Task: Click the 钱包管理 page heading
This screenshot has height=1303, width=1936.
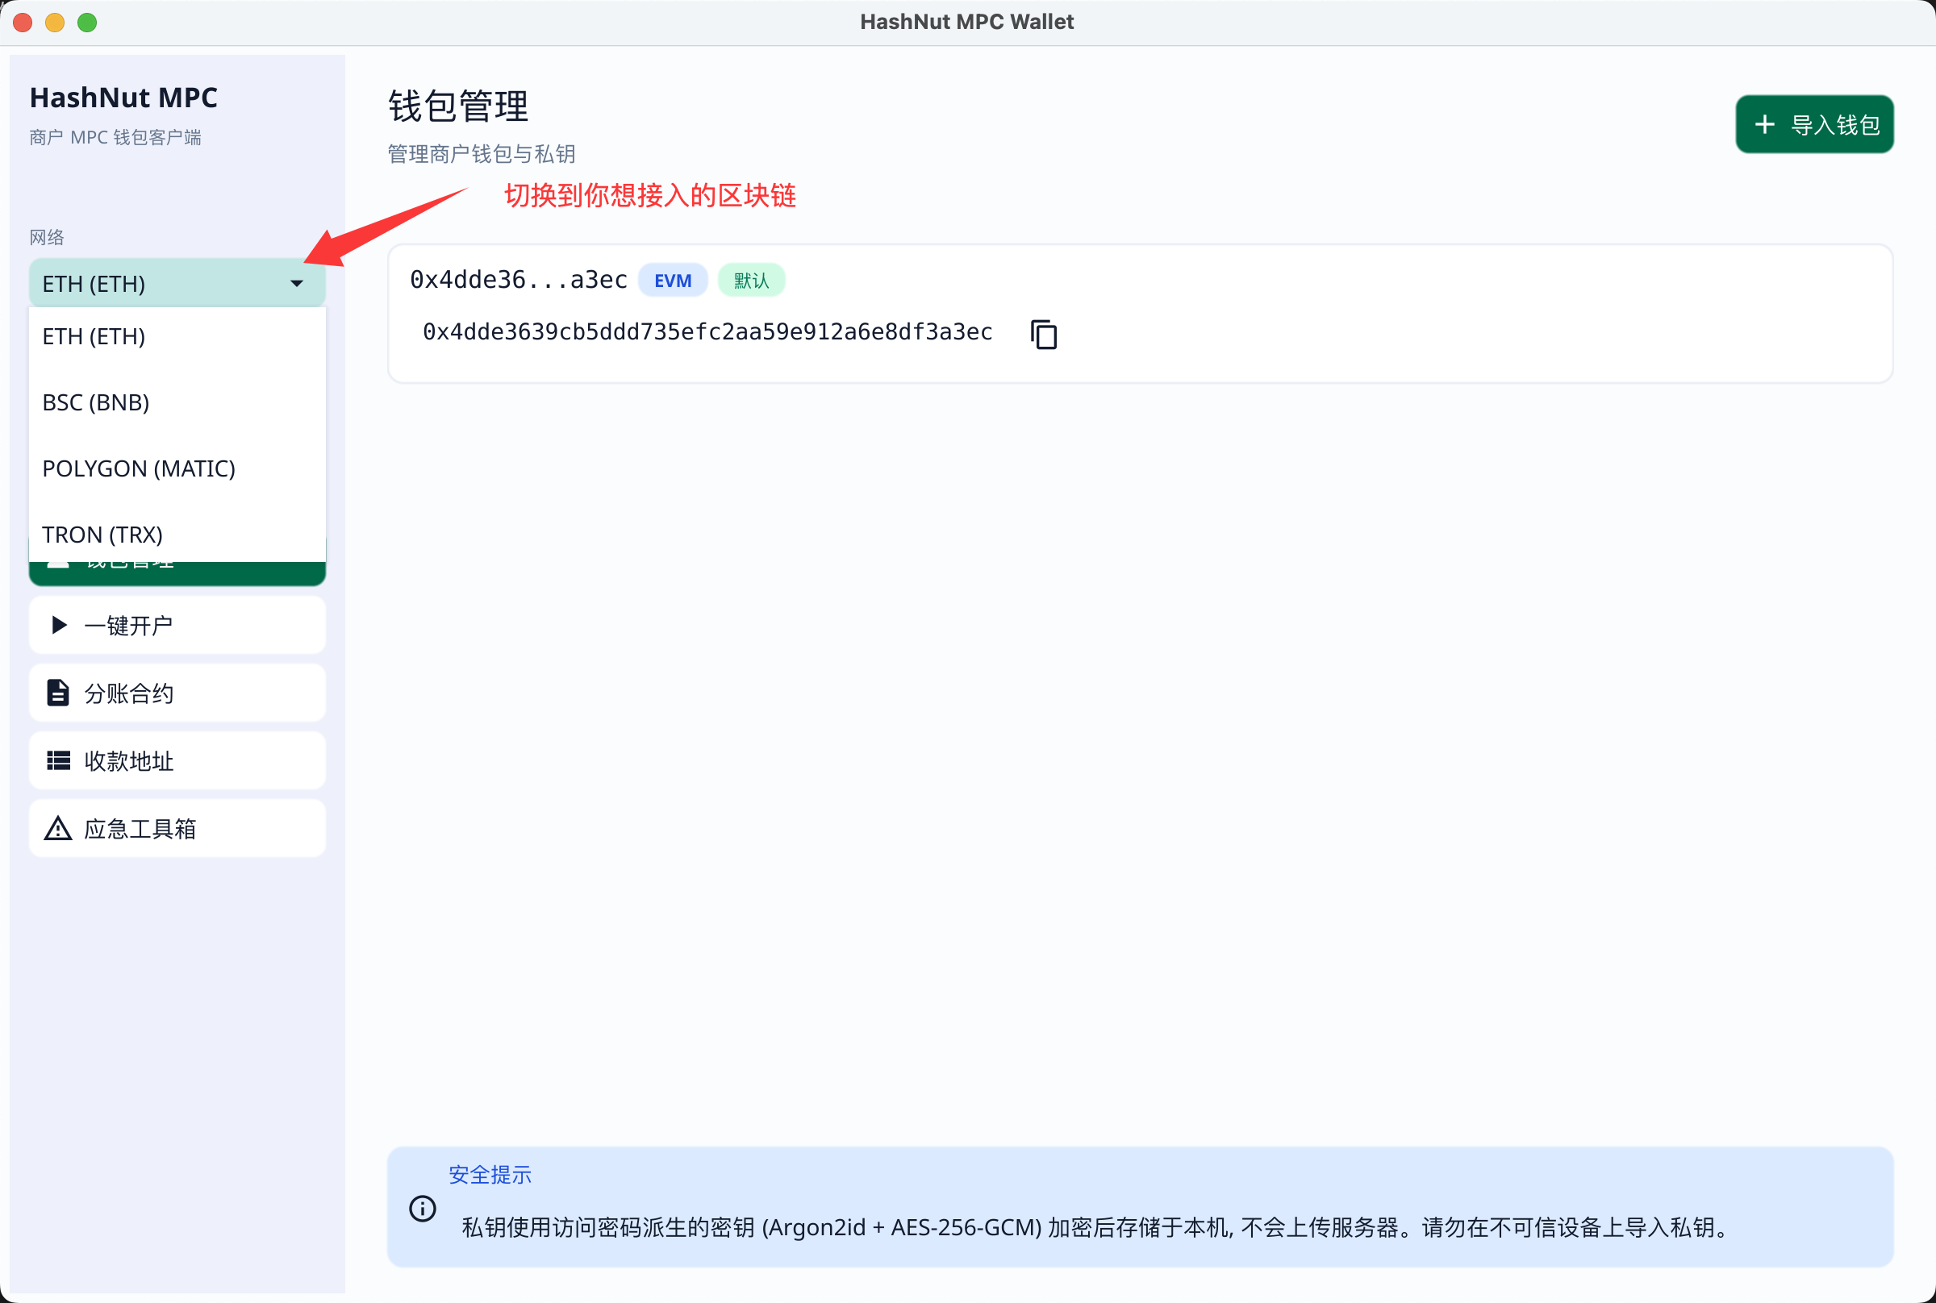Action: (x=458, y=106)
